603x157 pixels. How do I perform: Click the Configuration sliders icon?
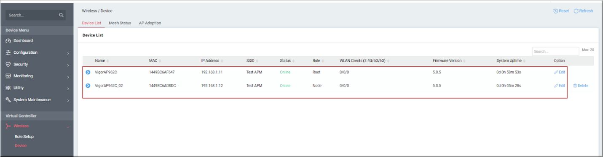click(x=8, y=52)
